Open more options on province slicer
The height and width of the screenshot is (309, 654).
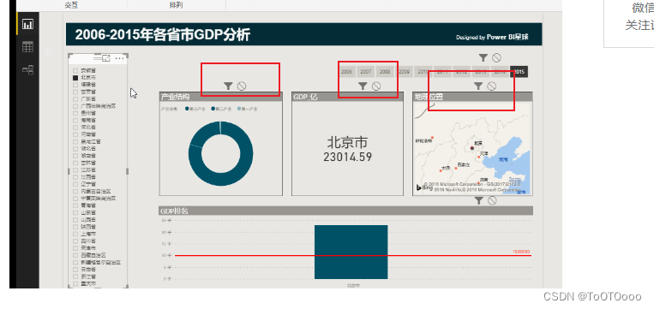[120, 58]
